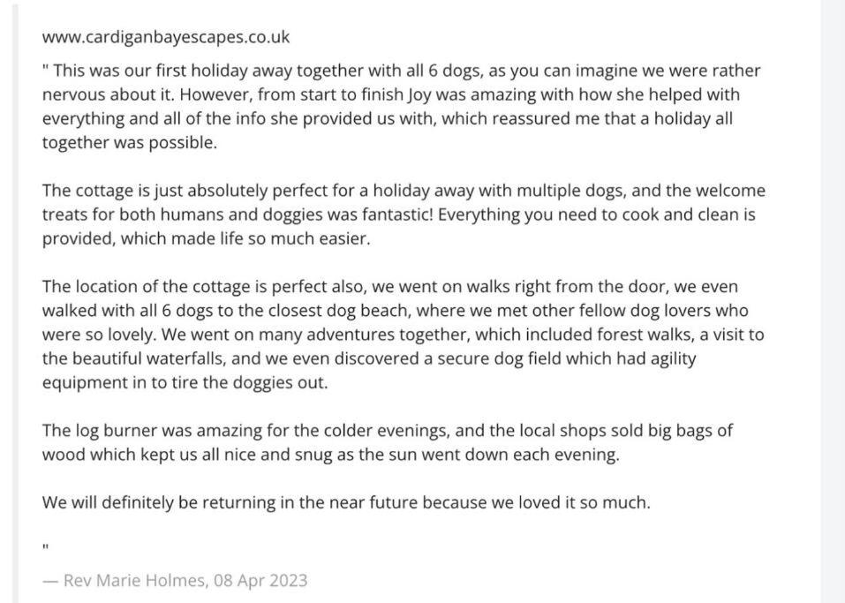Click the closing quotation mark below the review
This screenshot has height=603, width=845.
pyautogui.click(x=45, y=547)
